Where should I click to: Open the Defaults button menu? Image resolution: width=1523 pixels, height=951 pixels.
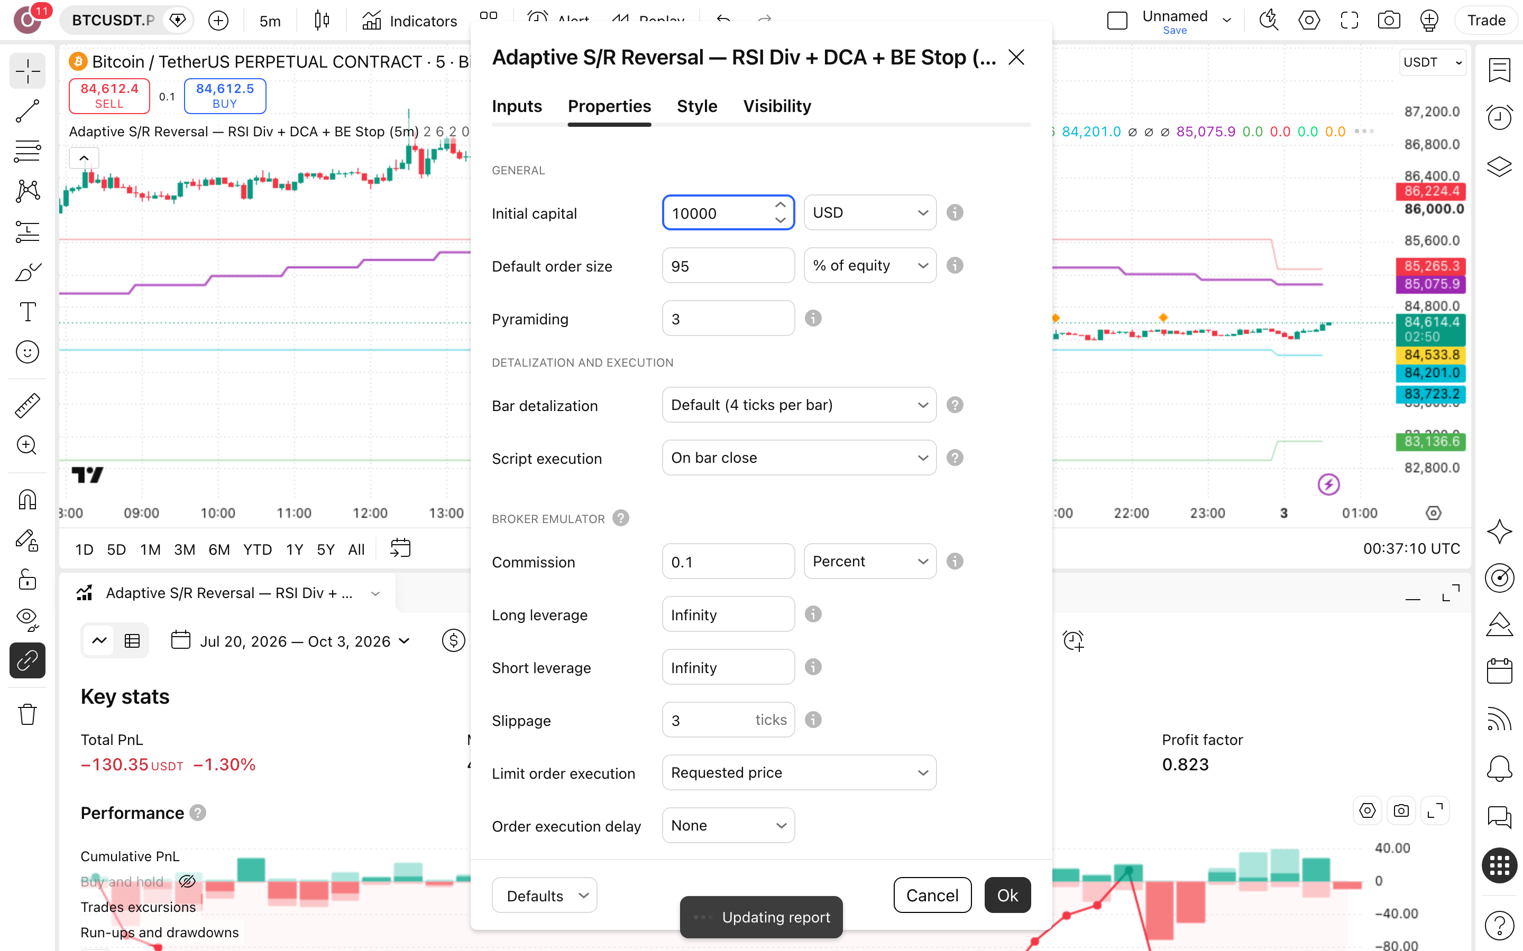pos(544,895)
